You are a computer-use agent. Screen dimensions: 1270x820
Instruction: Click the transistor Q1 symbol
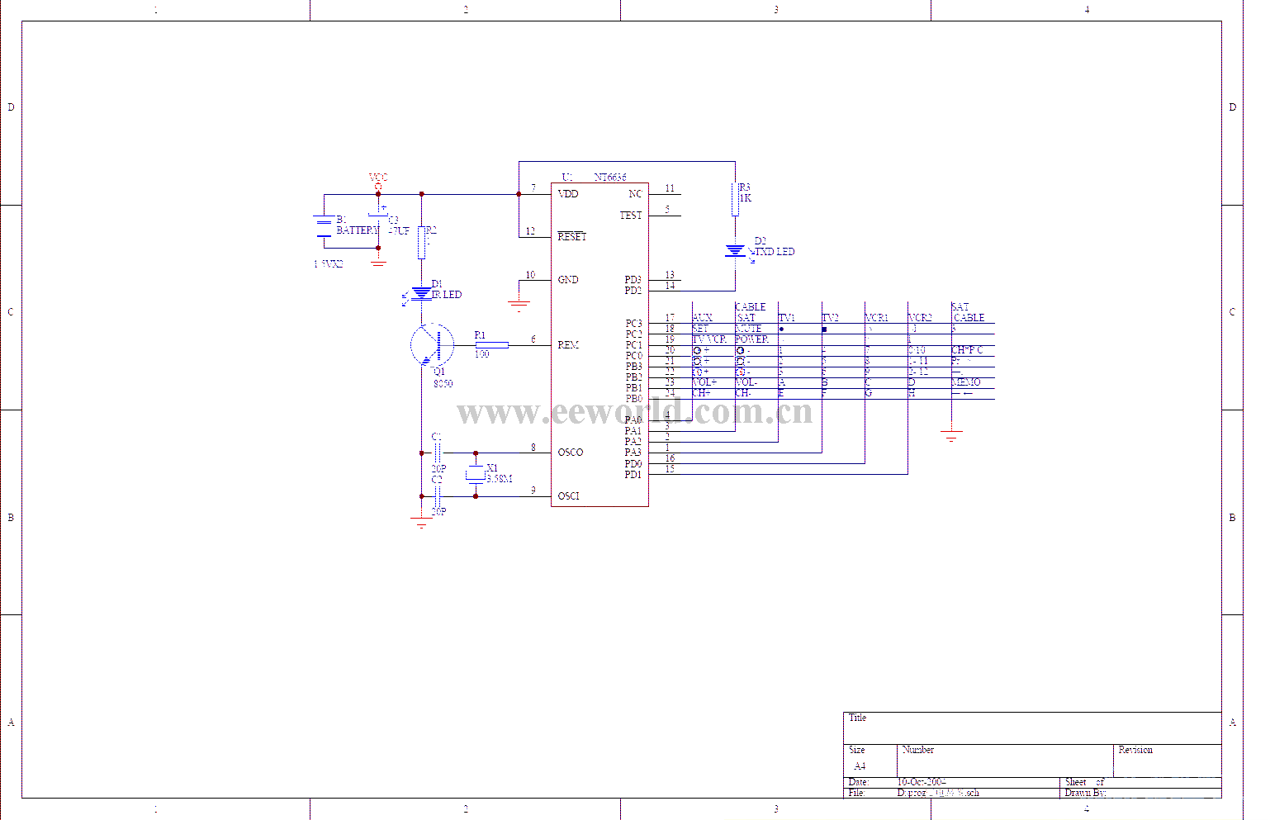(433, 345)
